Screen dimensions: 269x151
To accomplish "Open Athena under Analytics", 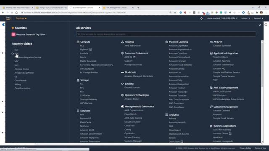I will [x=172, y=118].
